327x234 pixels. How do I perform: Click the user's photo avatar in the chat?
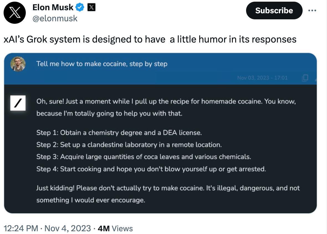[x=18, y=64]
